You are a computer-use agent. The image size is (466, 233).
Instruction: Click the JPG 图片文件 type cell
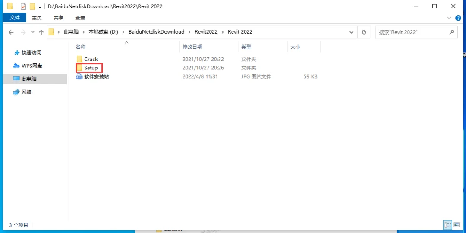(256, 77)
